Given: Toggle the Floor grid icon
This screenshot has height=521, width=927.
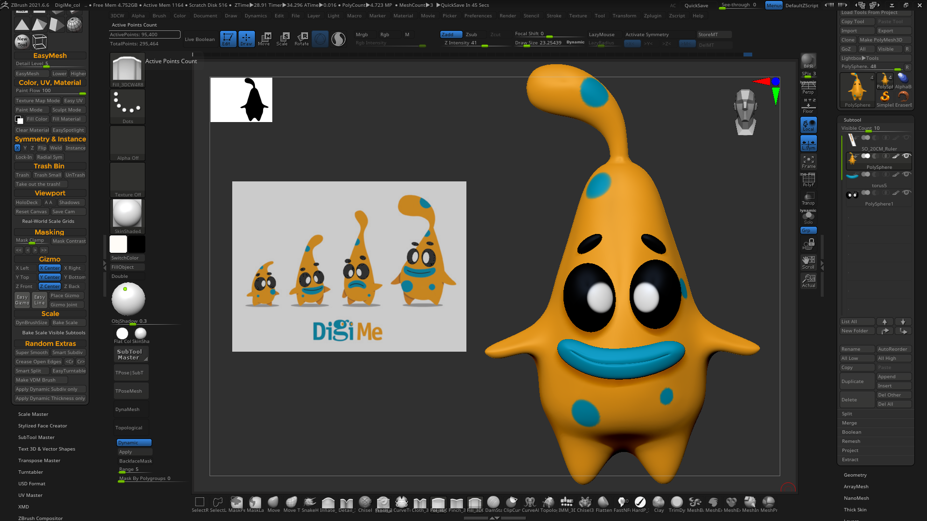Looking at the screenshot, I should (x=808, y=106).
